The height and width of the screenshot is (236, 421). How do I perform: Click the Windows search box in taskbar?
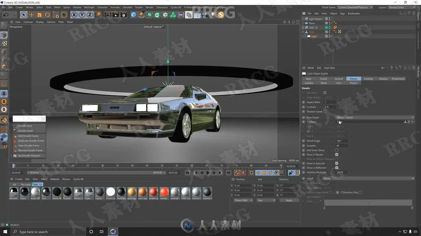[46, 232]
